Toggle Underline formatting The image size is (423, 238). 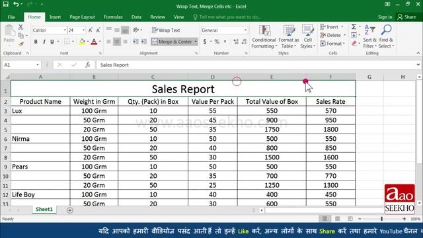52,42
